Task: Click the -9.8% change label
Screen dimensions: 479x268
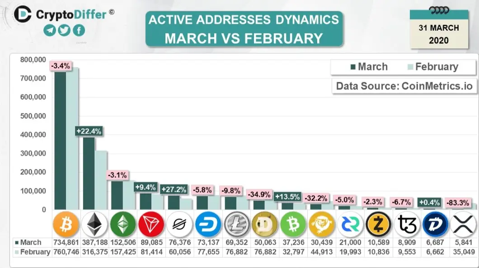Action: [230, 191]
